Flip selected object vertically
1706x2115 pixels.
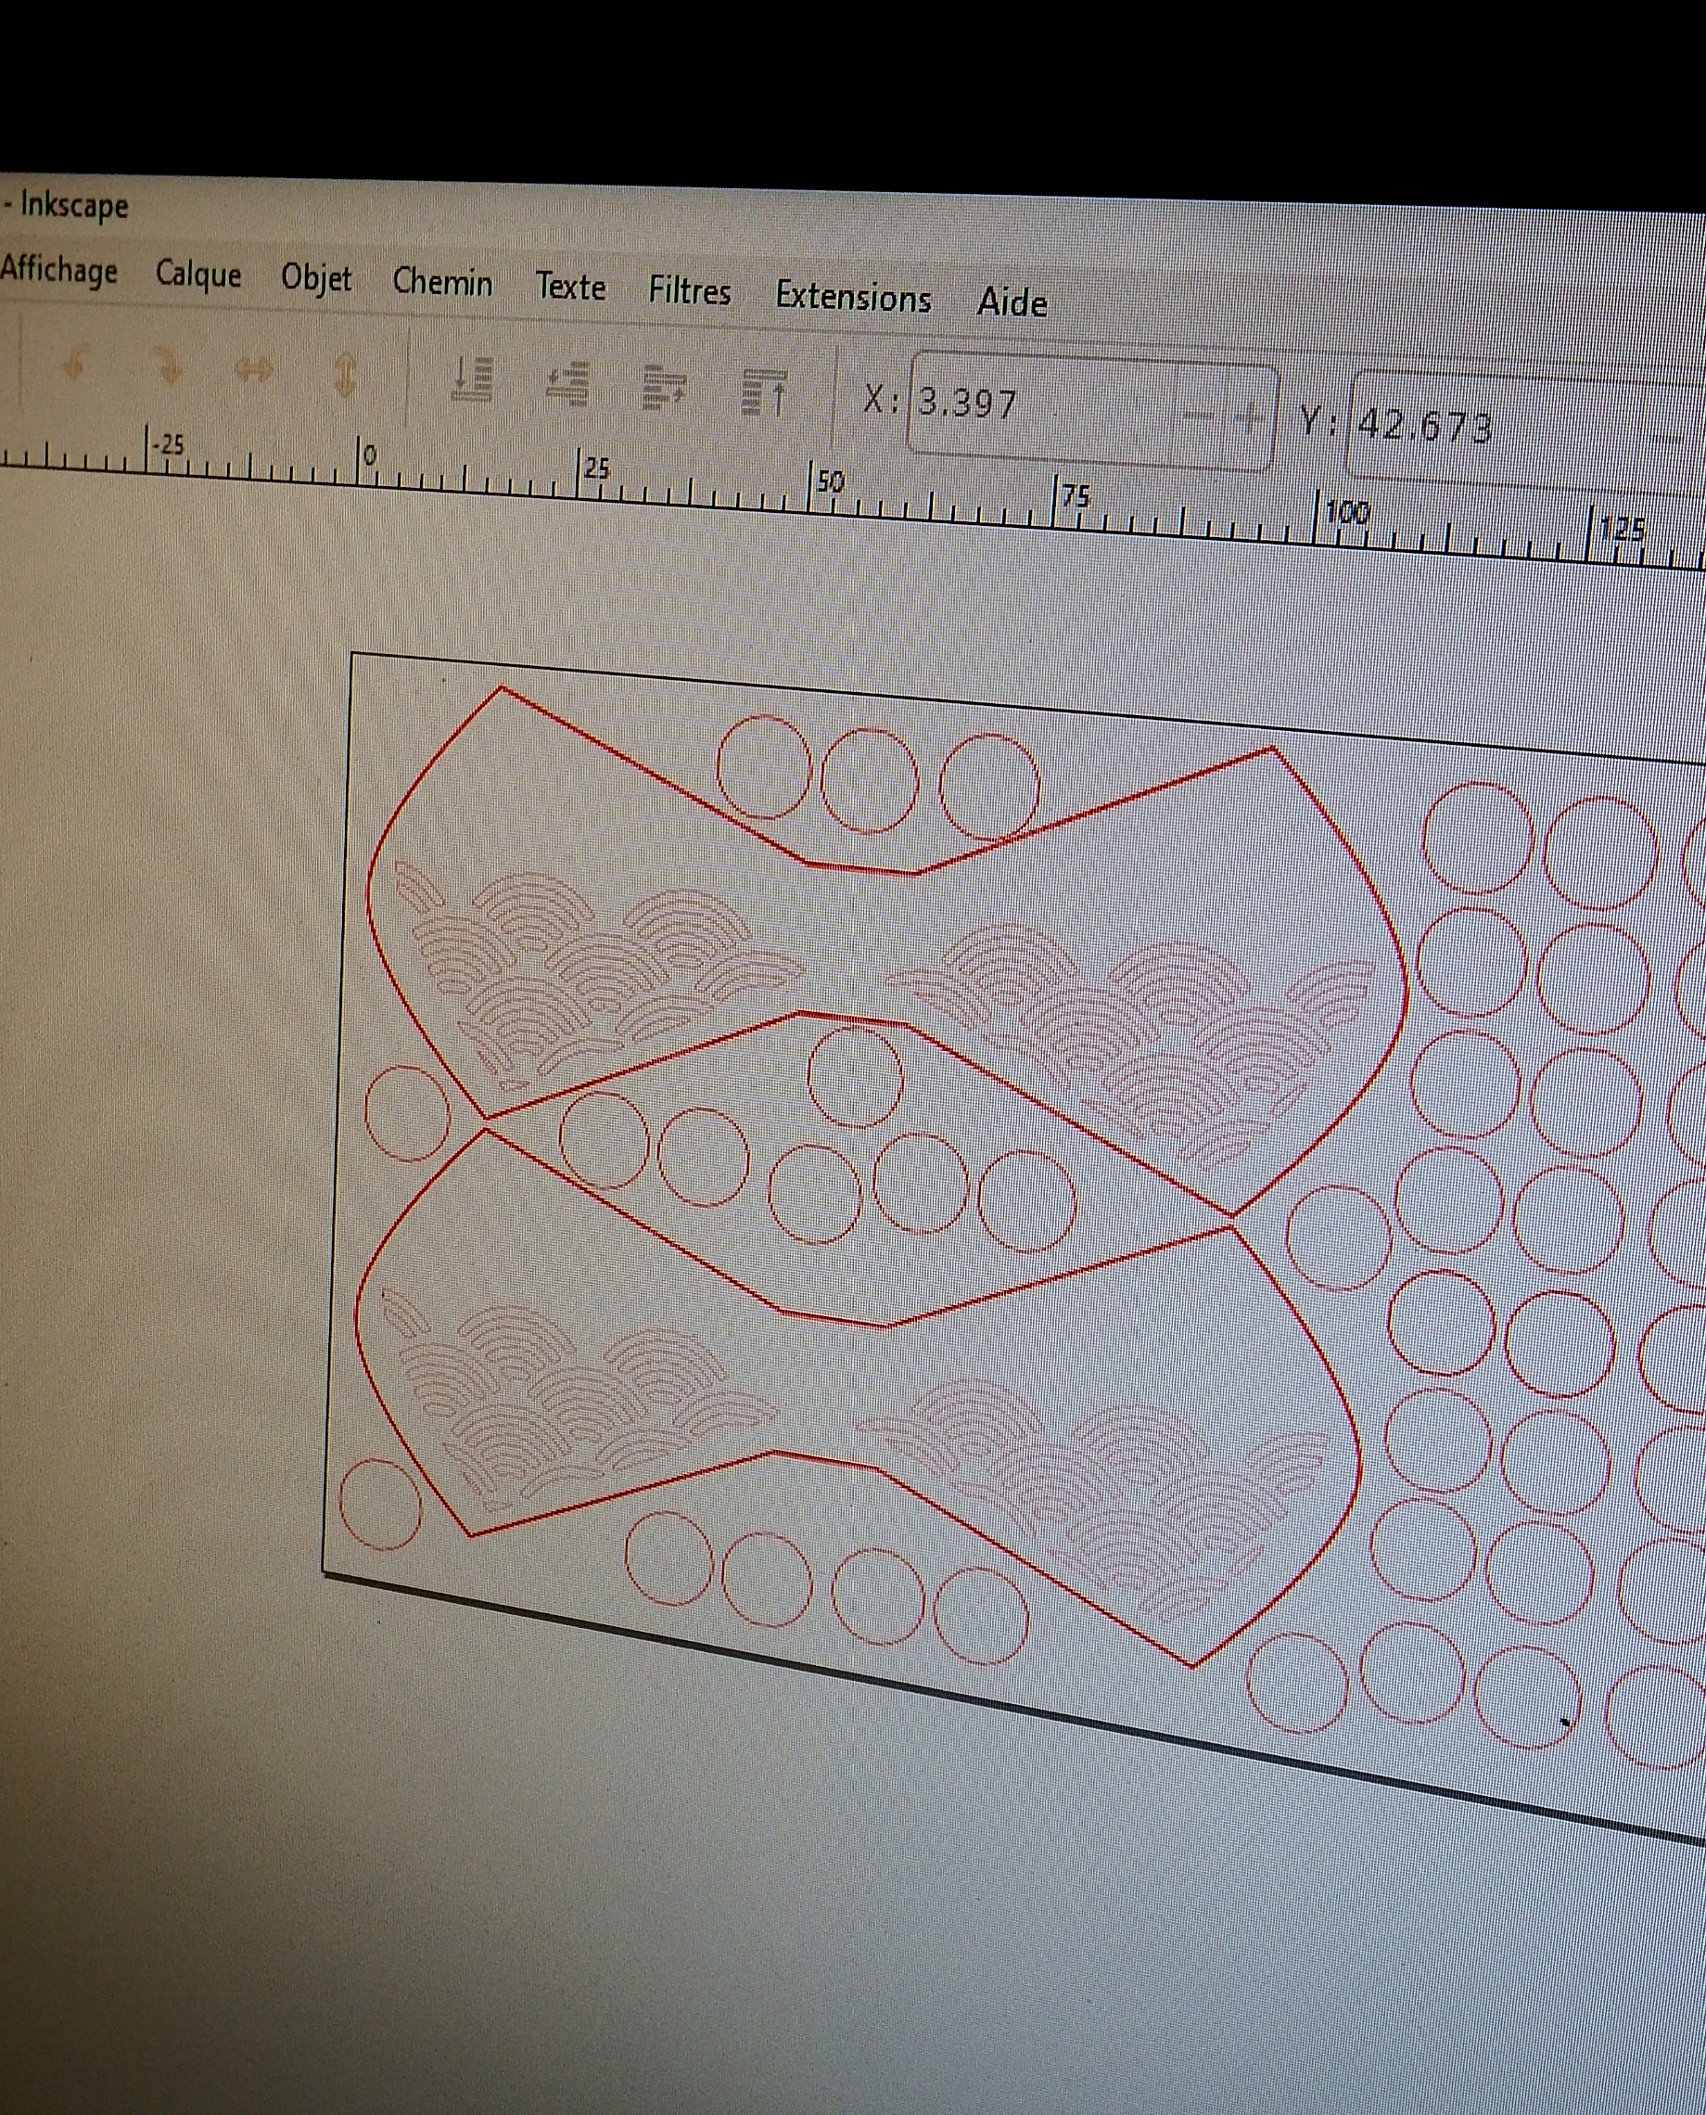[x=345, y=376]
